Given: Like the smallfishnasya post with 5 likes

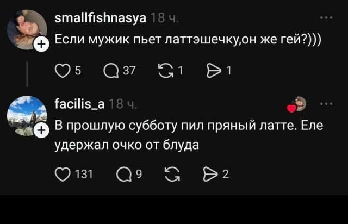Looking at the screenshot, I should click(x=63, y=70).
